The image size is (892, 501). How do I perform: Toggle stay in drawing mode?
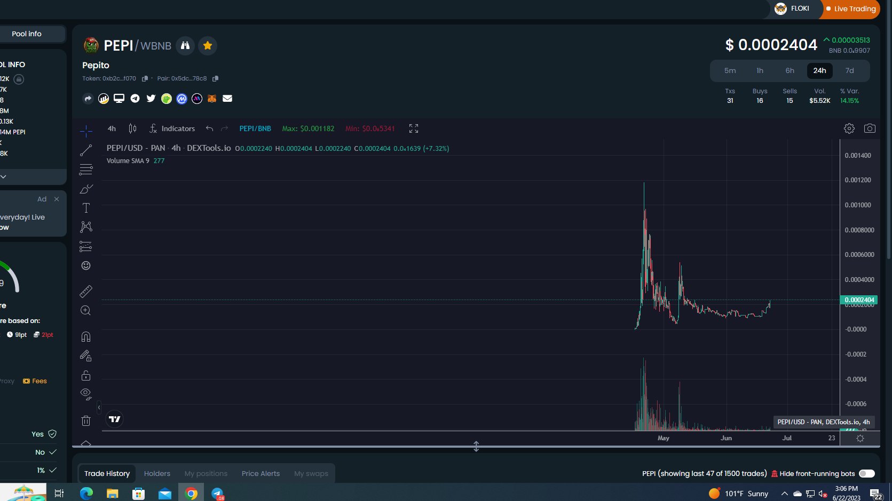(x=86, y=355)
